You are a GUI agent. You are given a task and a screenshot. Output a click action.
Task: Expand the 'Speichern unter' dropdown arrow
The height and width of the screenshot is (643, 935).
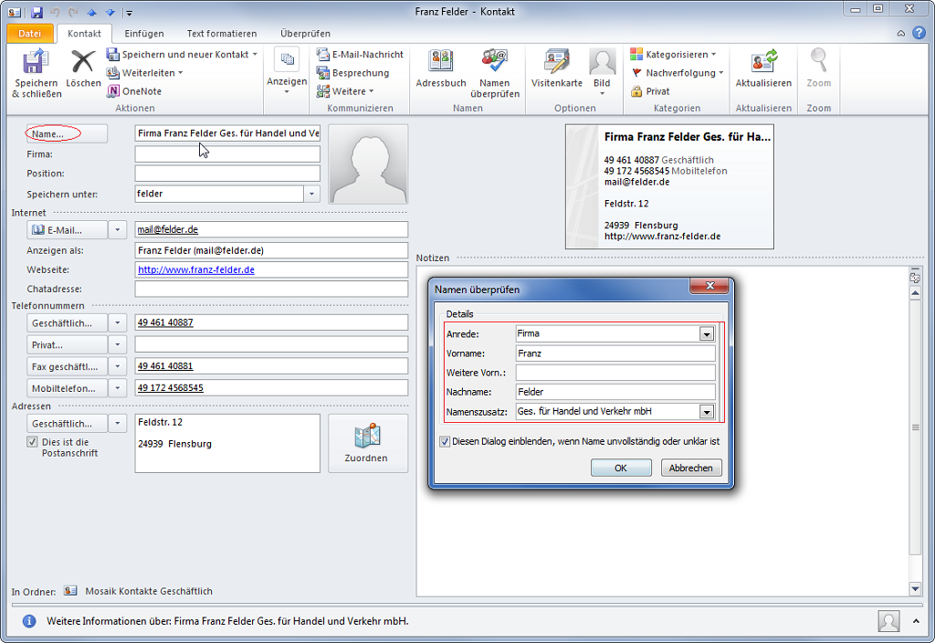pos(311,195)
